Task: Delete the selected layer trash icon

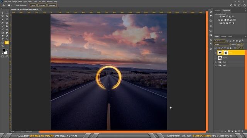Action: coord(243,131)
